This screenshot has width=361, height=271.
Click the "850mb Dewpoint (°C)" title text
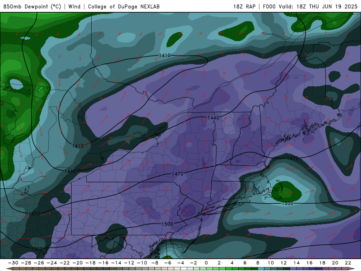tap(32, 6)
